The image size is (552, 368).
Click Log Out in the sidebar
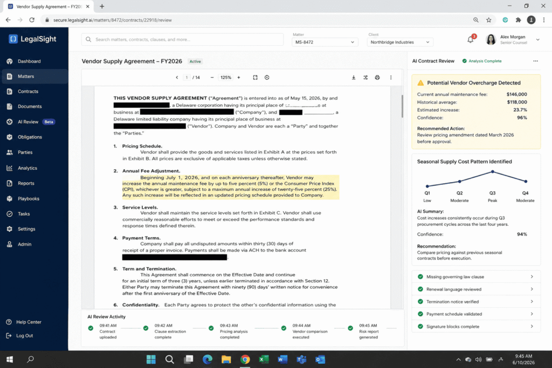tap(20, 336)
